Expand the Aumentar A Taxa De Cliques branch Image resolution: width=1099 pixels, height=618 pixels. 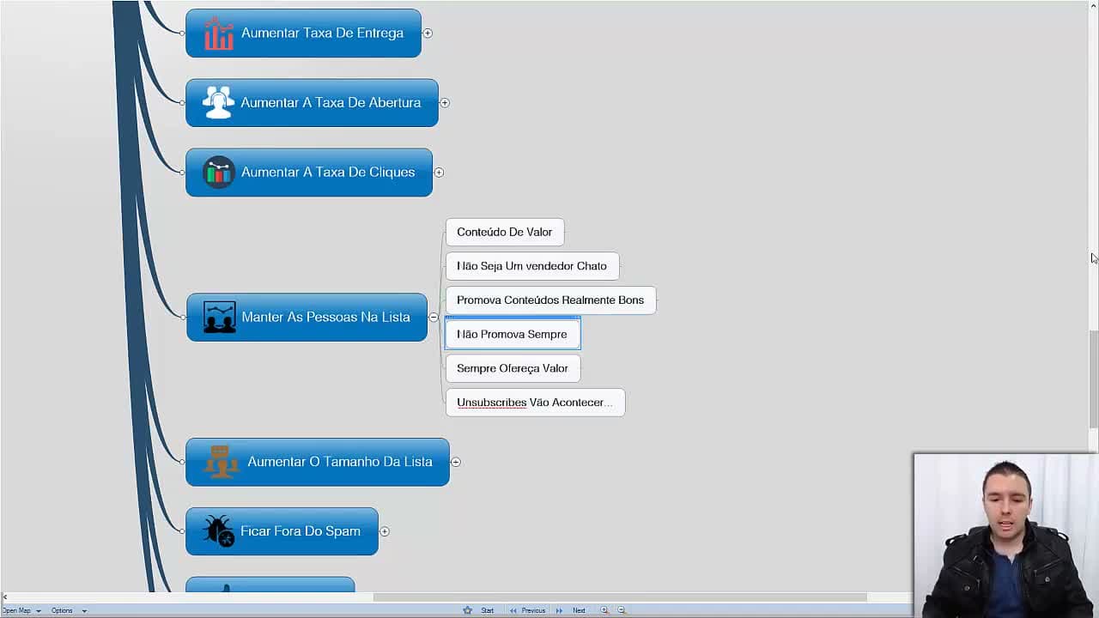point(439,173)
